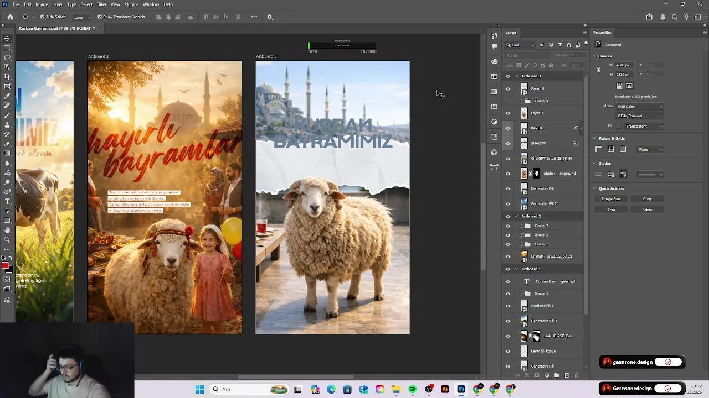Select the Frame tool
Screen dimensions: 709x398
(x=7, y=86)
